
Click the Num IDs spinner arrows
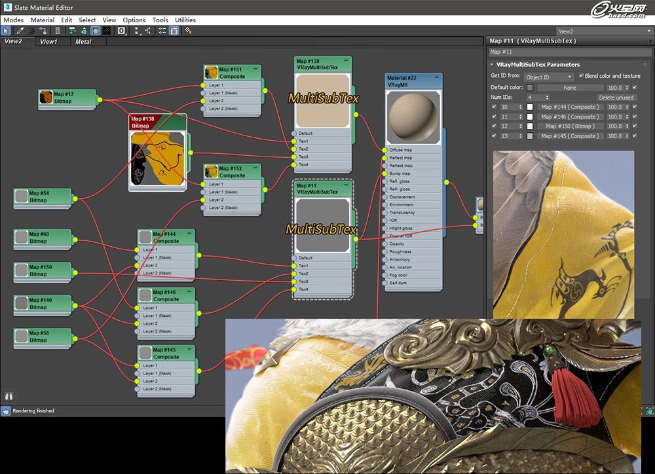pyautogui.click(x=548, y=98)
